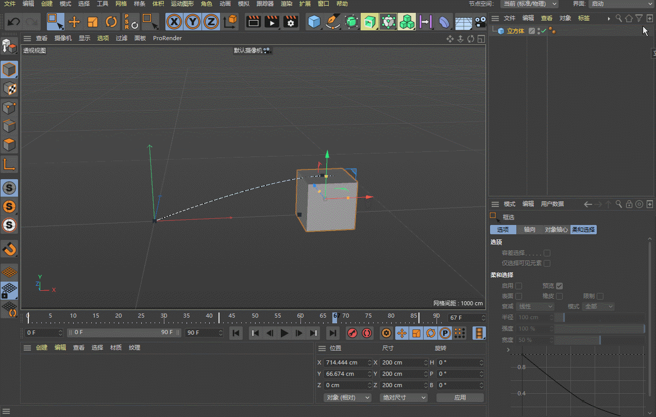
Task: Add a cube primitive from toolbar
Action: (x=314, y=22)
